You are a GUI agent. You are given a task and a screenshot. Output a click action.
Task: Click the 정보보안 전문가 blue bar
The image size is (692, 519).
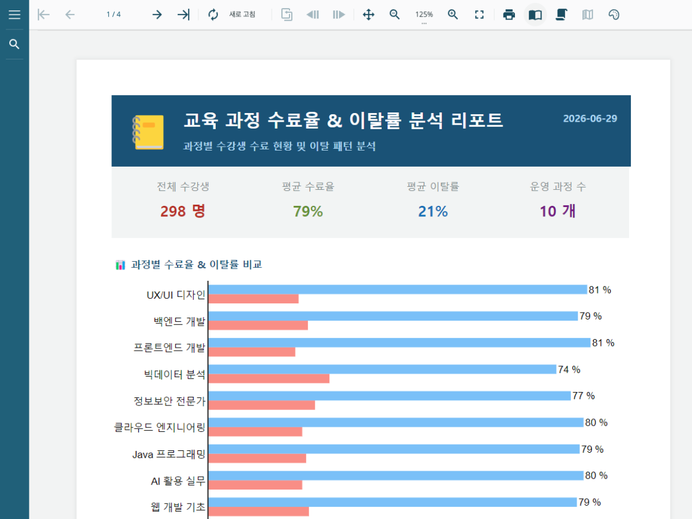(x=389, y=396)
